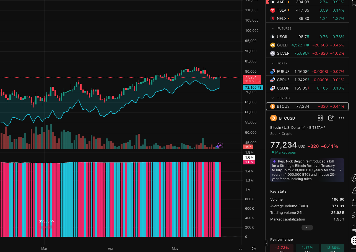Viewport: 356px width, 252px height.
Task: Click the Bitcoin / U.S. Dollar name
Action: coord(285,128)
